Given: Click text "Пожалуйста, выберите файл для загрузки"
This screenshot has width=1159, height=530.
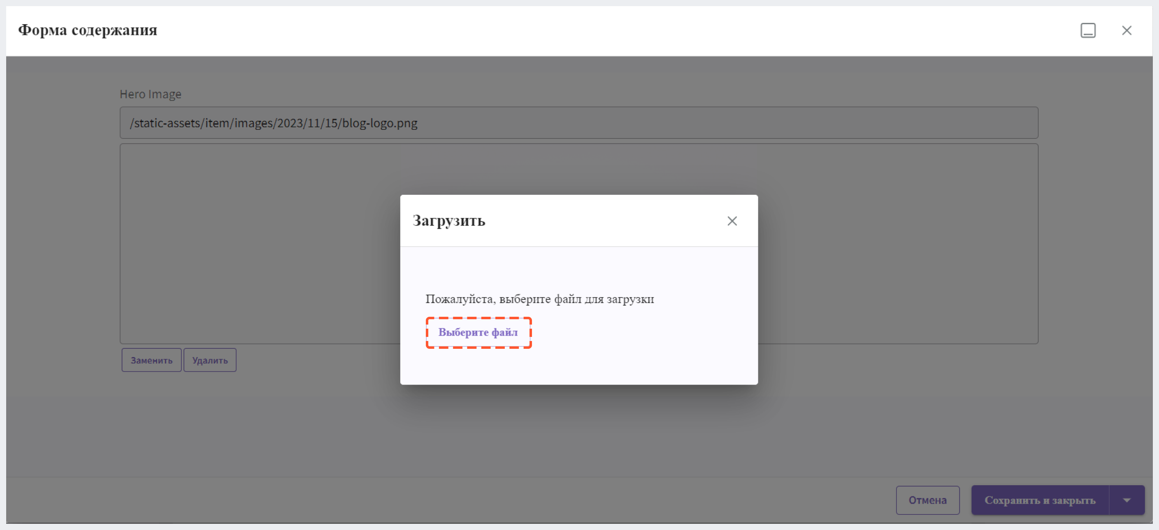Looking at the screenshot, I should [x=539, y=299].
